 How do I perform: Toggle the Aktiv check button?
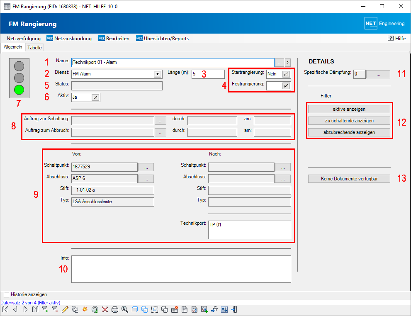click(x=95, y=97)
